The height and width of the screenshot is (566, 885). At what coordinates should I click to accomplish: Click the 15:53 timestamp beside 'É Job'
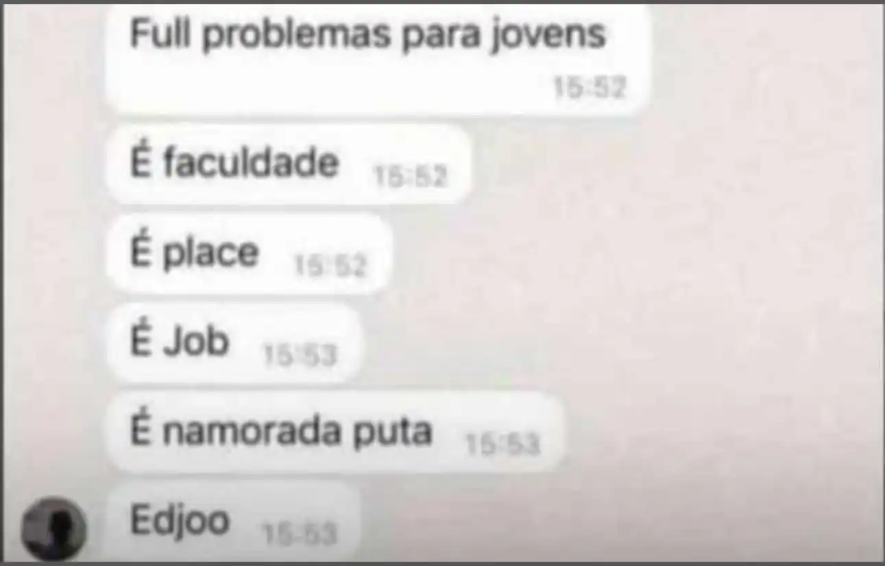[300, 356]
